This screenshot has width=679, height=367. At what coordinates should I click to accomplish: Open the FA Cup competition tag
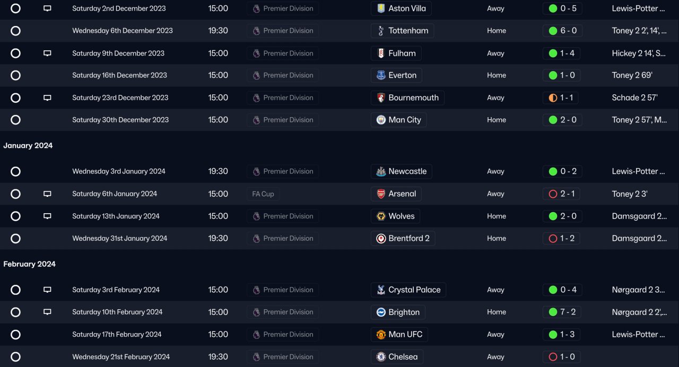point(263,194)
